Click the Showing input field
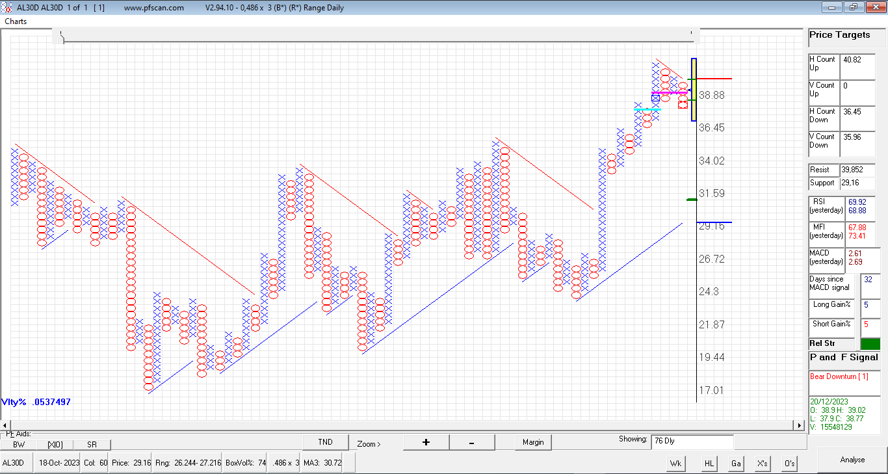The width and height of the screenshot is (888, 474). tap(692, 441)
